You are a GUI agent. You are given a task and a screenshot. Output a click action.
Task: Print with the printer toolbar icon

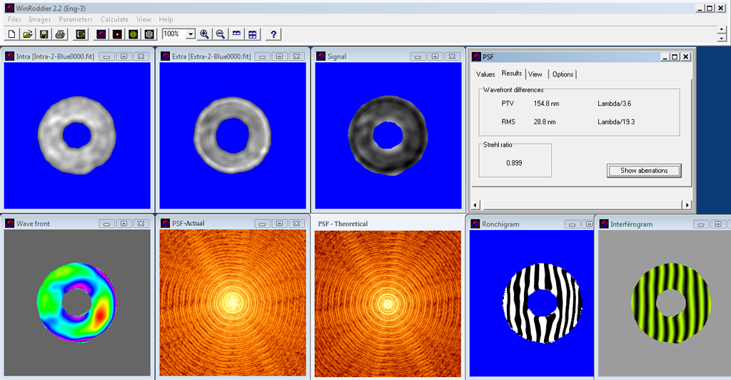(60, 34)
